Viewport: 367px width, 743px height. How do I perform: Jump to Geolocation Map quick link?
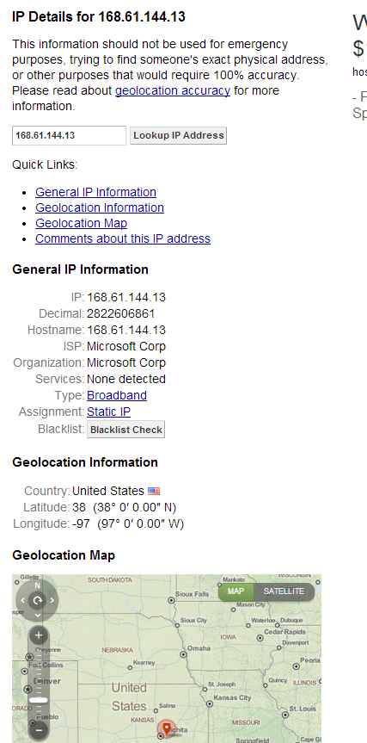[81, 223]
